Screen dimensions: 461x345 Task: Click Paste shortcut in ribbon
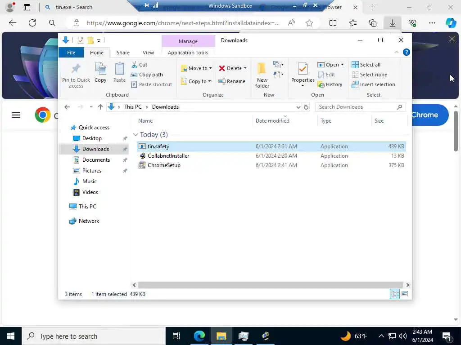(x=151, y=84)
